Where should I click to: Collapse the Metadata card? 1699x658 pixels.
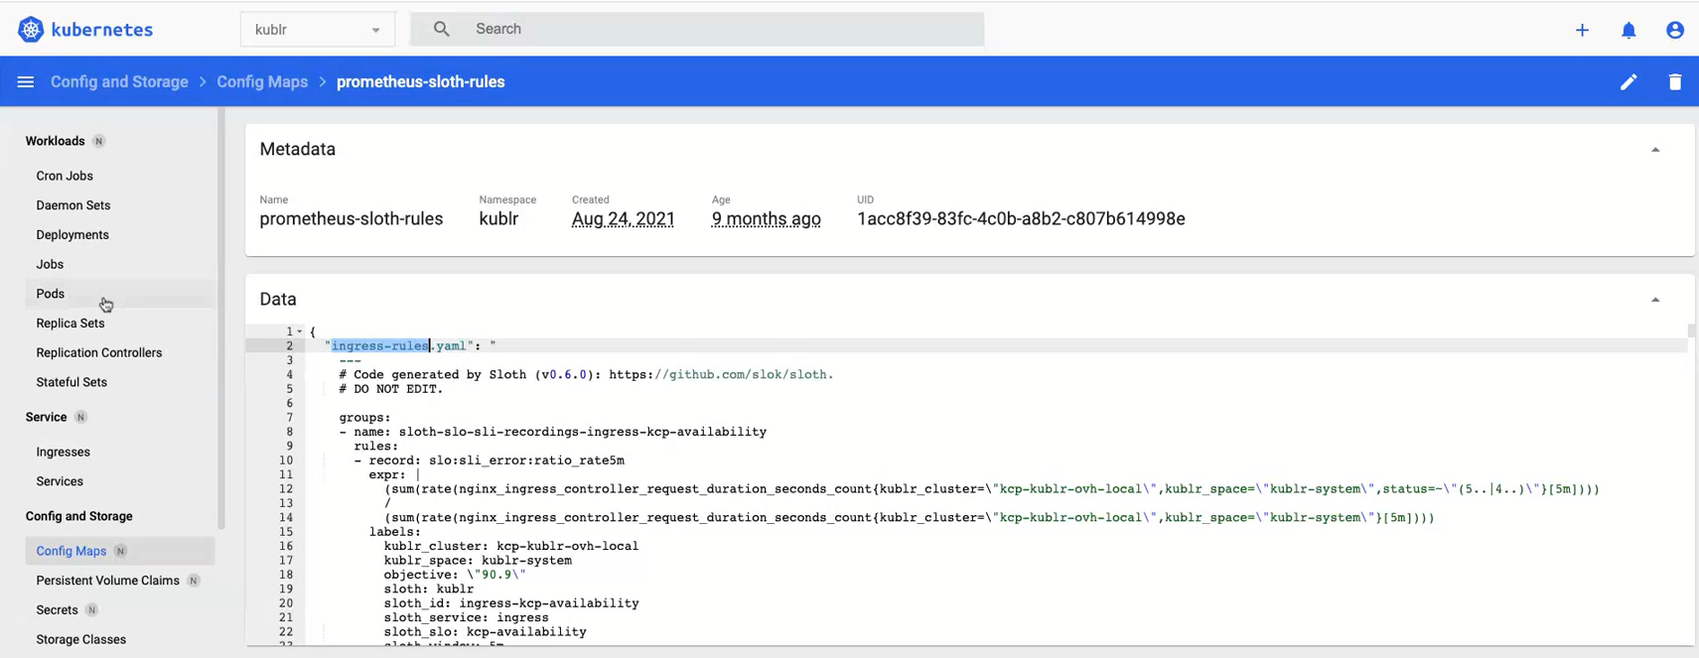coord(1655,150)
